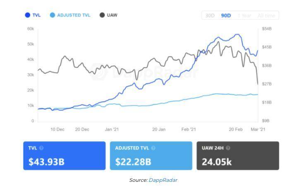Toggle the TVL series legend label

[36, 15]
